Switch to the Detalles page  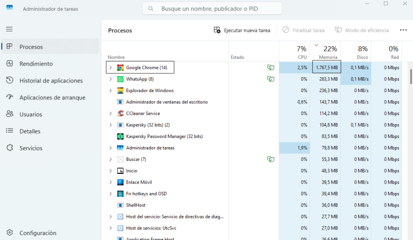tap(50, 131)
